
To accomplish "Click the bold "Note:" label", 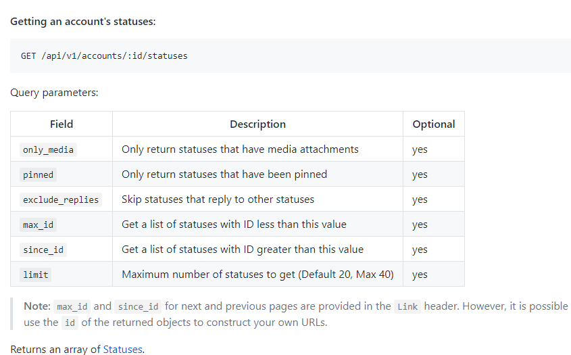I will (x=37, y=306).
